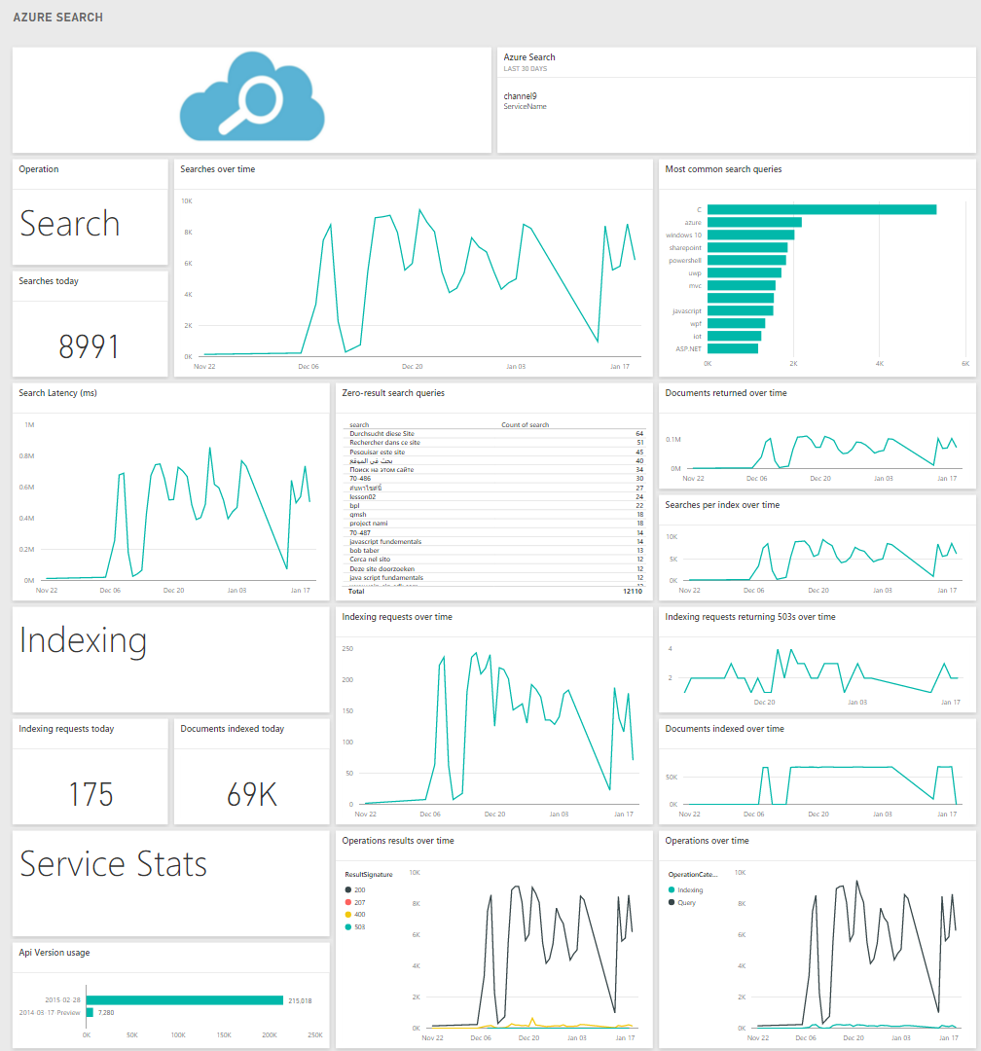Screen dimensions: 981x1051
Task: Open the Operations over time tile title
Action: click(x=707, y=841)
